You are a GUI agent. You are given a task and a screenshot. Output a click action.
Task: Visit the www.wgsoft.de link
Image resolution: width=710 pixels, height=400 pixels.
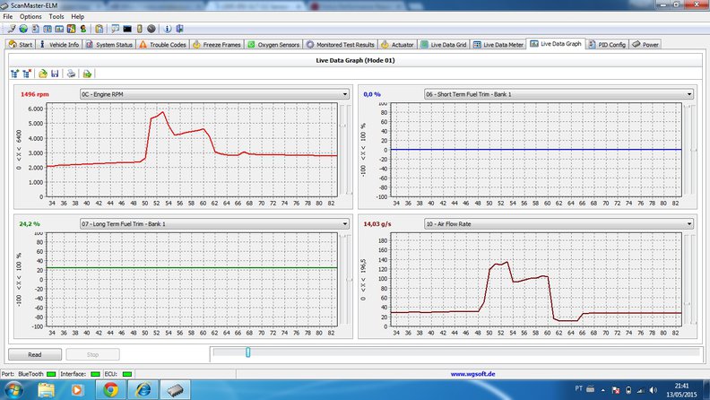click(475, 373)
